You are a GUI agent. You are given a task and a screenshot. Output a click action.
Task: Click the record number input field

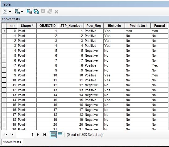pos(25,134)
